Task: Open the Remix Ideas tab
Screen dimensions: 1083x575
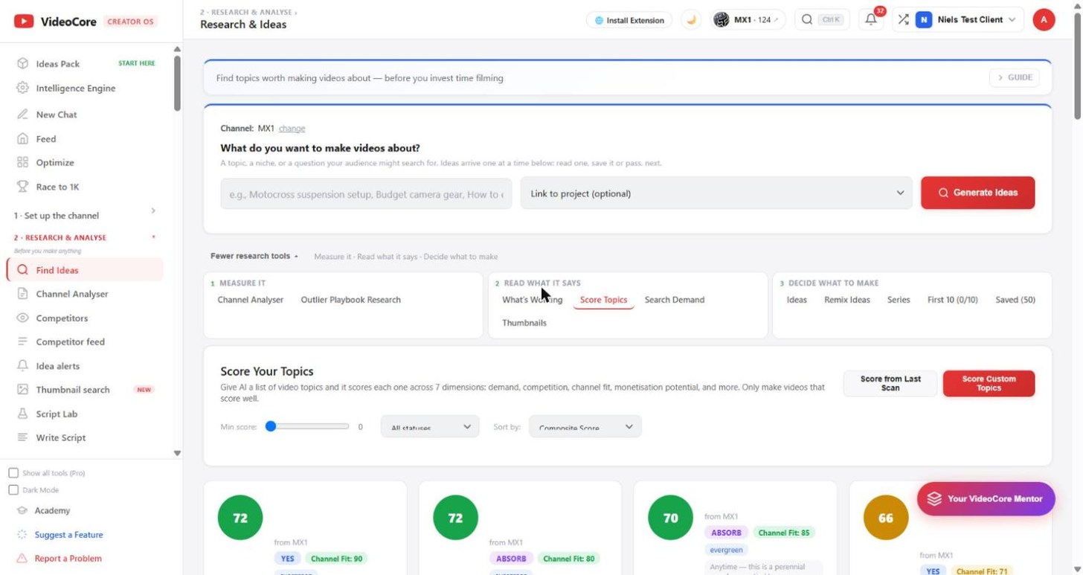Action: point(846,300)
